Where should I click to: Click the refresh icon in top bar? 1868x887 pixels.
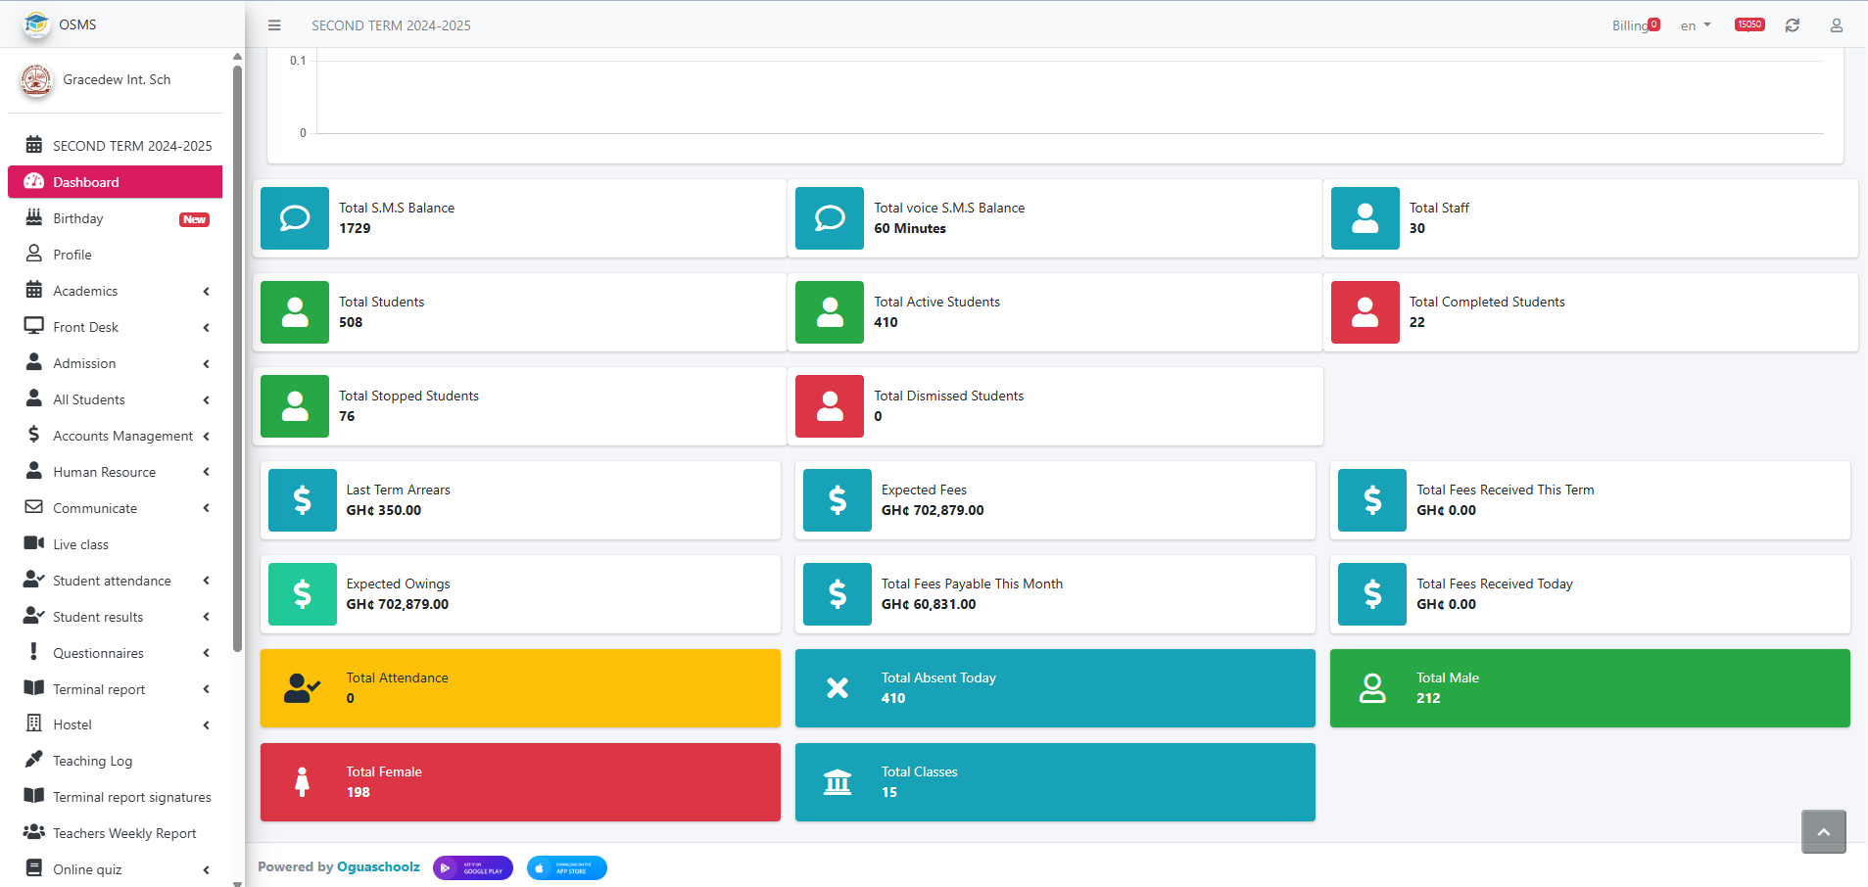click(x=1792, y=25)
